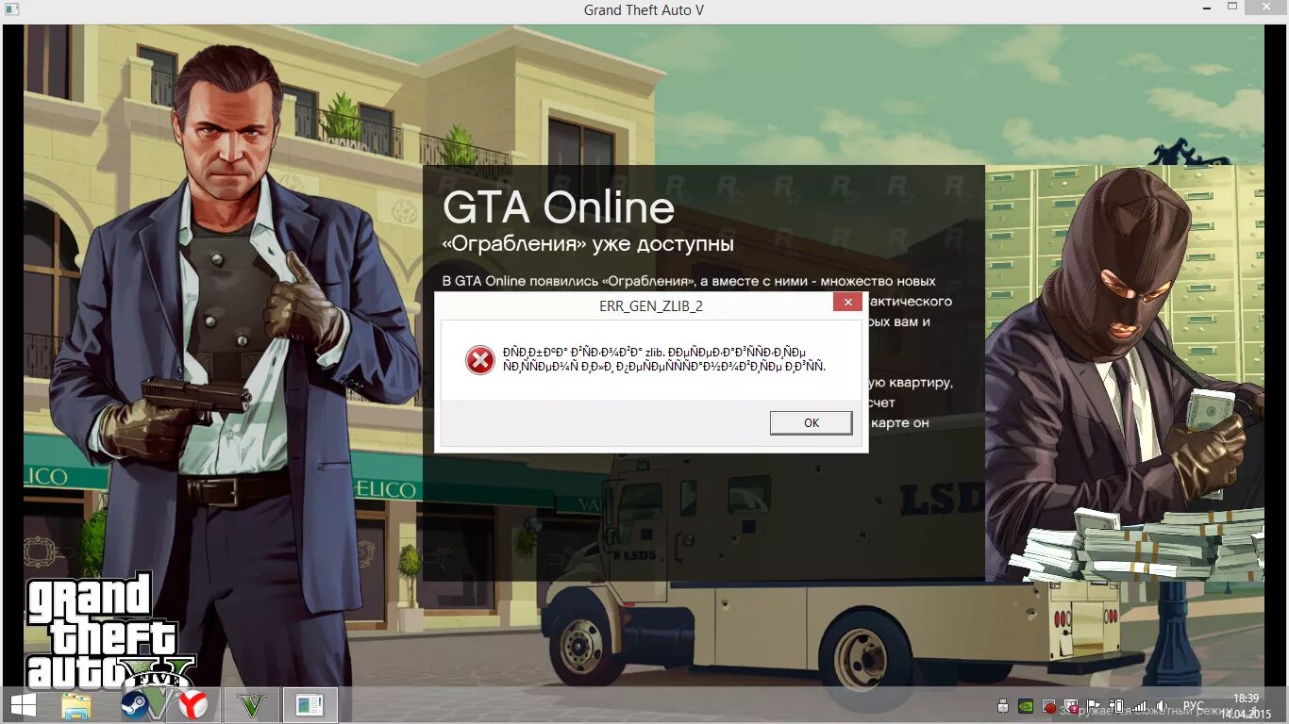Open NVIDIA settings from the system tray
Viewport: 1289px width, 724px height.
pos(1025,706)
